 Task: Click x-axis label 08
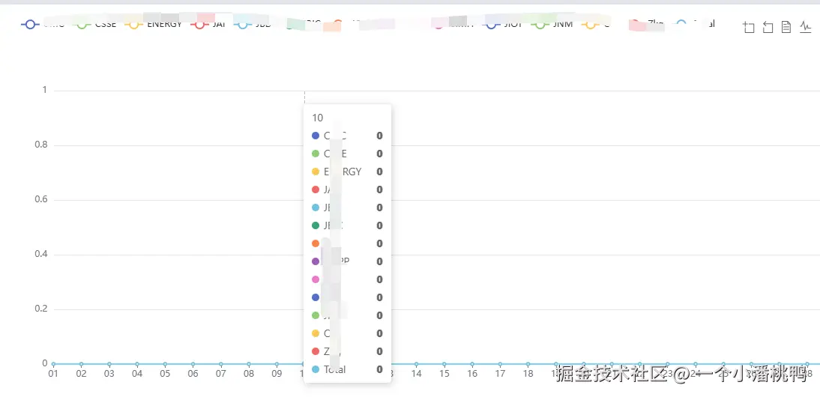click(x=249, y=374)
